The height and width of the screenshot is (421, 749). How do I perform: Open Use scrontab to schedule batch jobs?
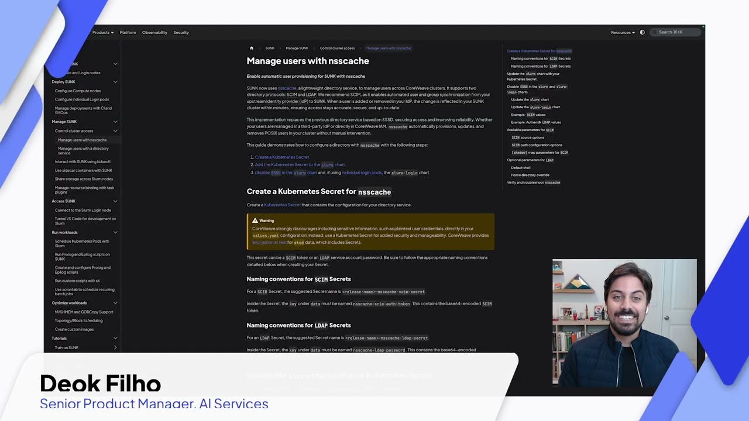pyautogui.click(x=84, y=292)
